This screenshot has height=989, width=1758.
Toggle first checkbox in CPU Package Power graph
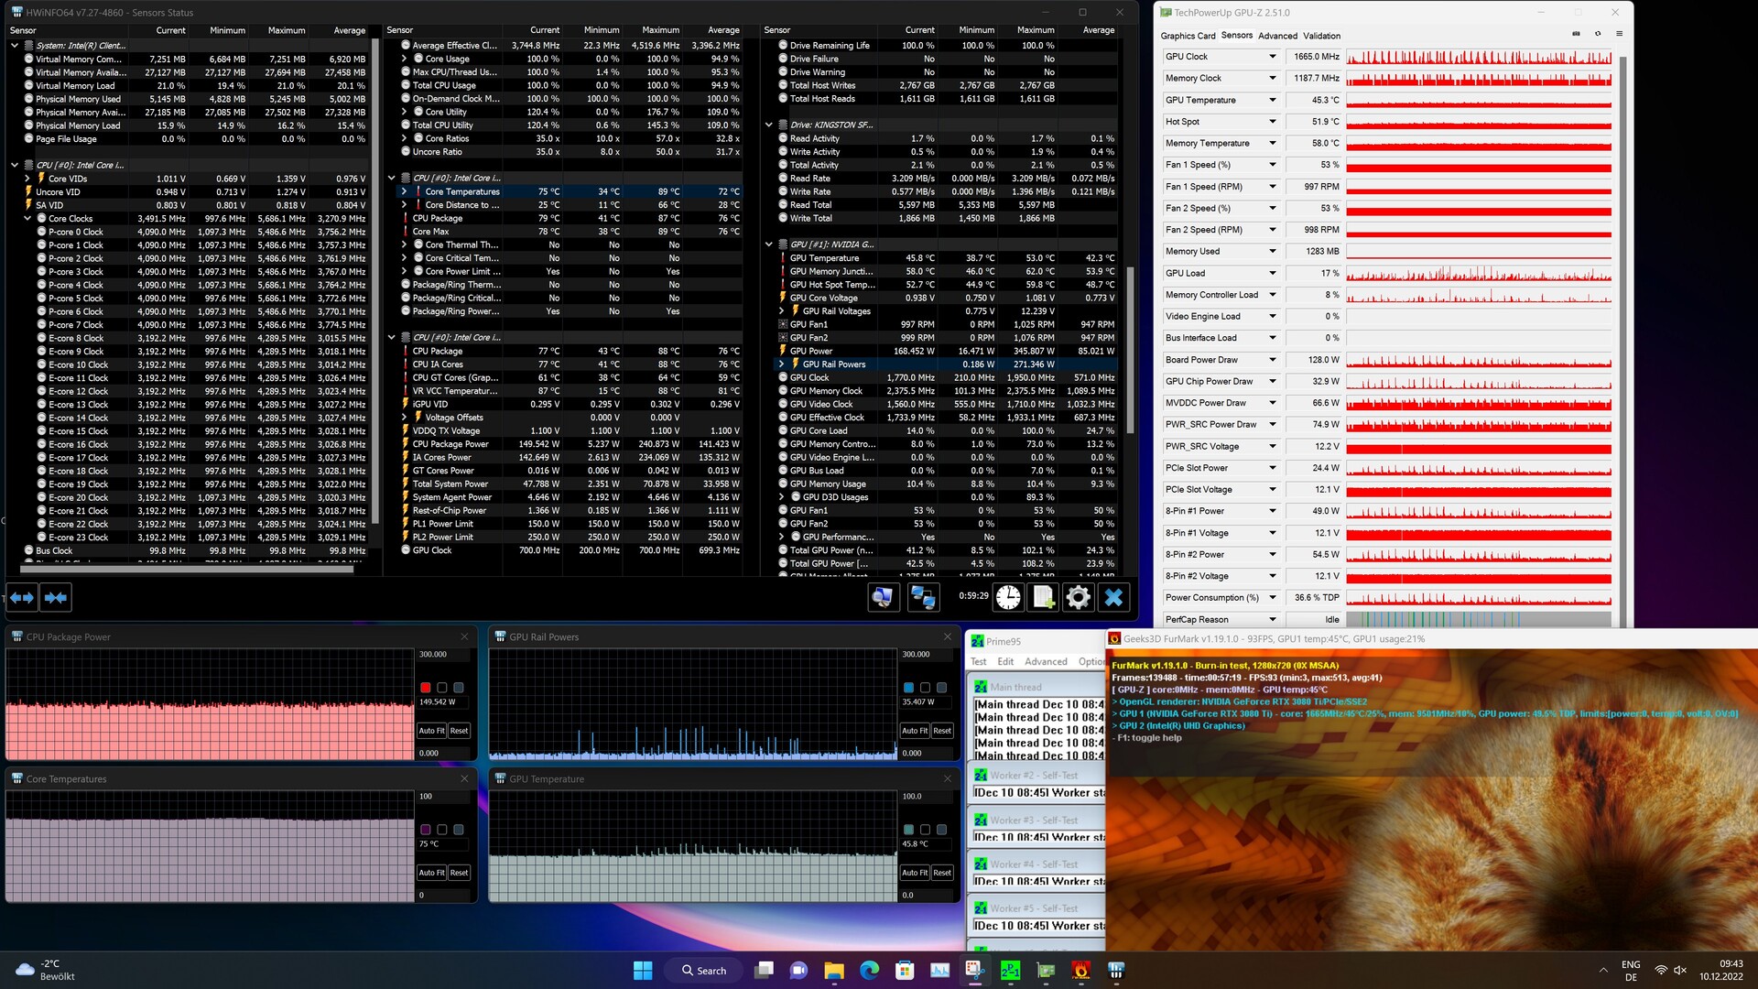[x=426, y=688]
